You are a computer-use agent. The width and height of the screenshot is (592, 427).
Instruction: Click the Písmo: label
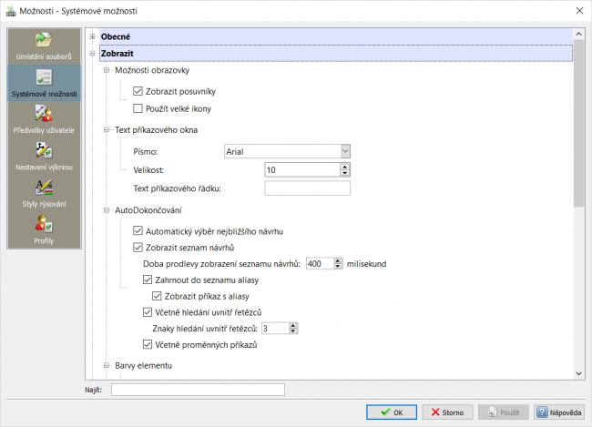coord(146,152)
